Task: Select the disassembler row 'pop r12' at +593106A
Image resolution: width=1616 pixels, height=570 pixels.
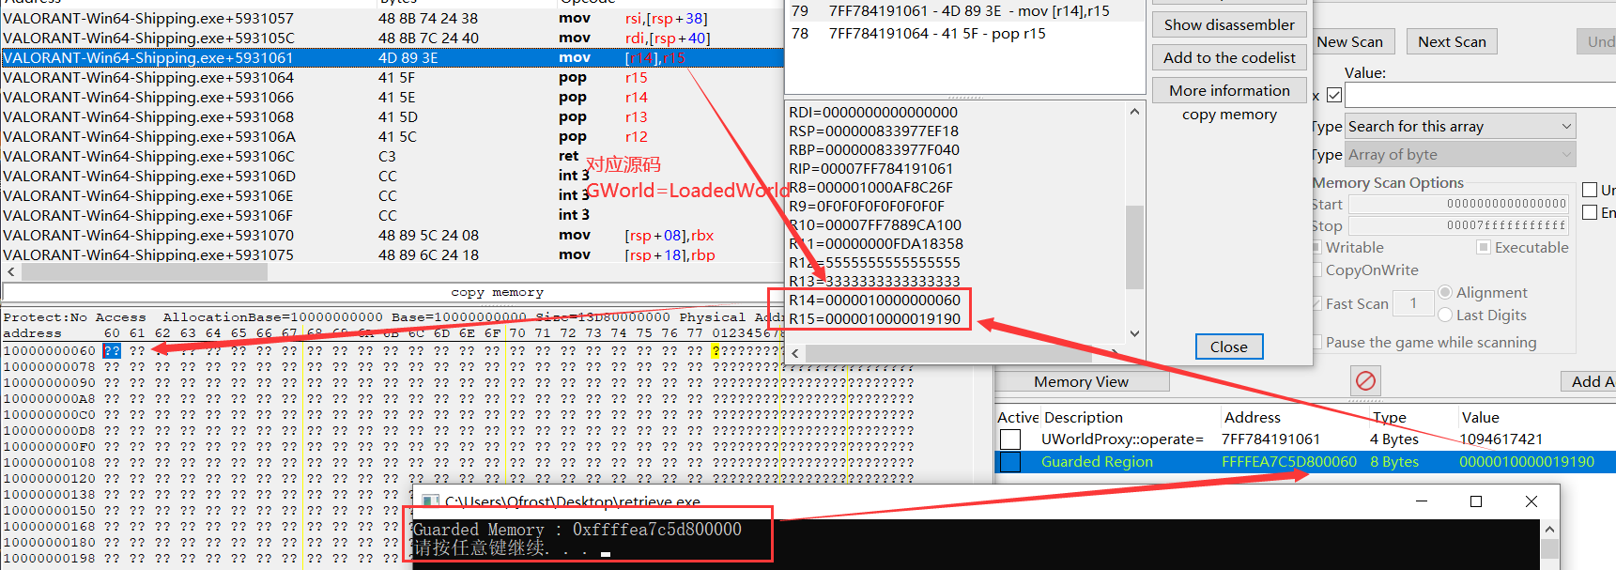Action: tap(392, 136)
